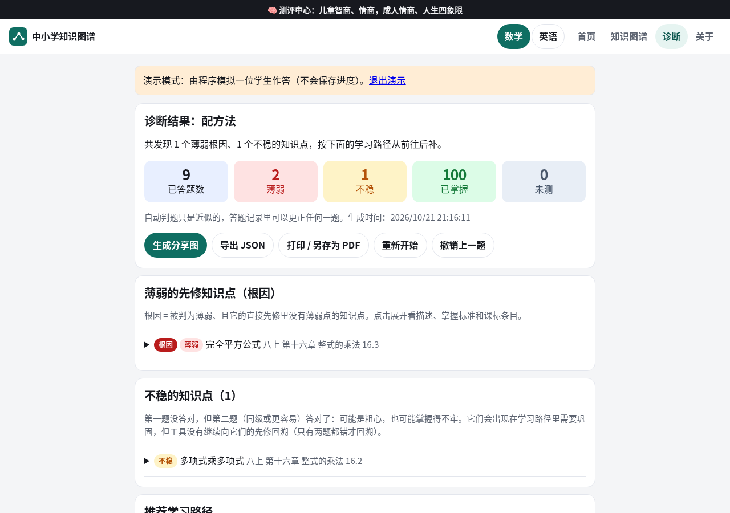Click the 2 薄弱 stat card
Viewport: 730px width, 513px height.
(x=275, y=181)
